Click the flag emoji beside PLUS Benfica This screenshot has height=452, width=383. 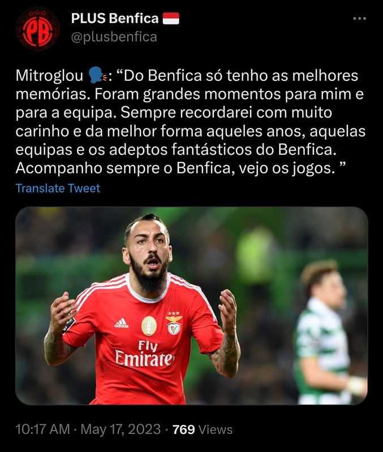(171, 19)
